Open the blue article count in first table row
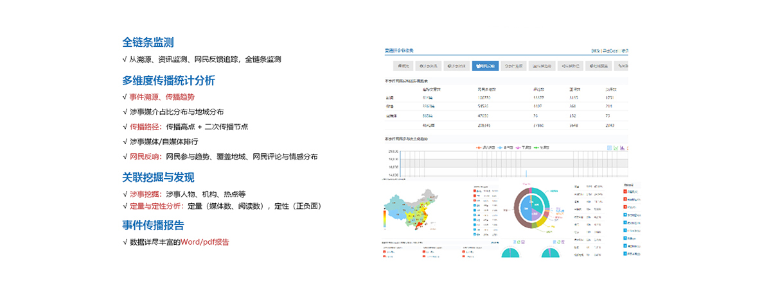The image size is (771, 282). tap(427, 97)
